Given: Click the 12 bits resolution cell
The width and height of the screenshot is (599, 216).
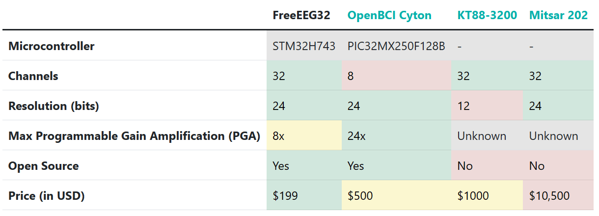Looking at the screenshot, I should tap(487, 106).
